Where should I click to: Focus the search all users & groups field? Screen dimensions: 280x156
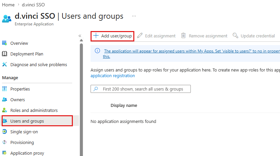coord(141,89)
